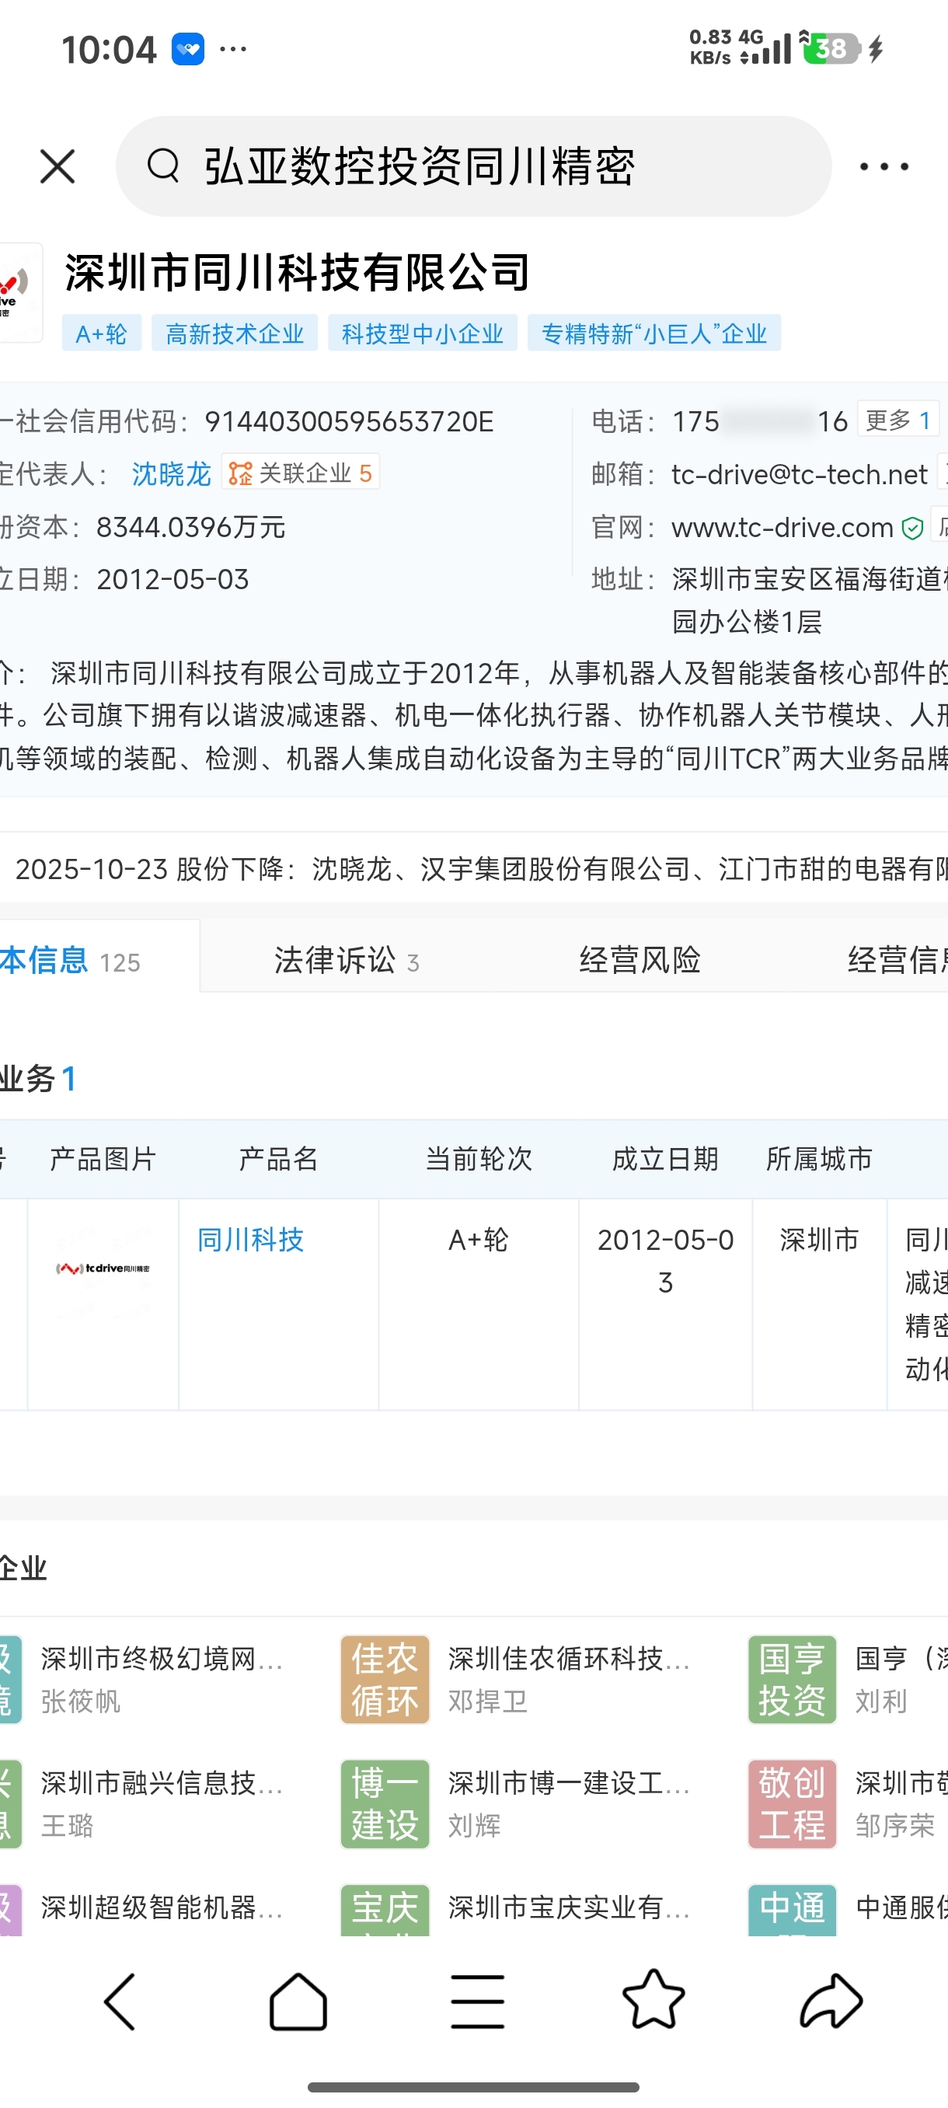
Task: Open website www.tc-drive.com
Action: click(x=782, y=528)
